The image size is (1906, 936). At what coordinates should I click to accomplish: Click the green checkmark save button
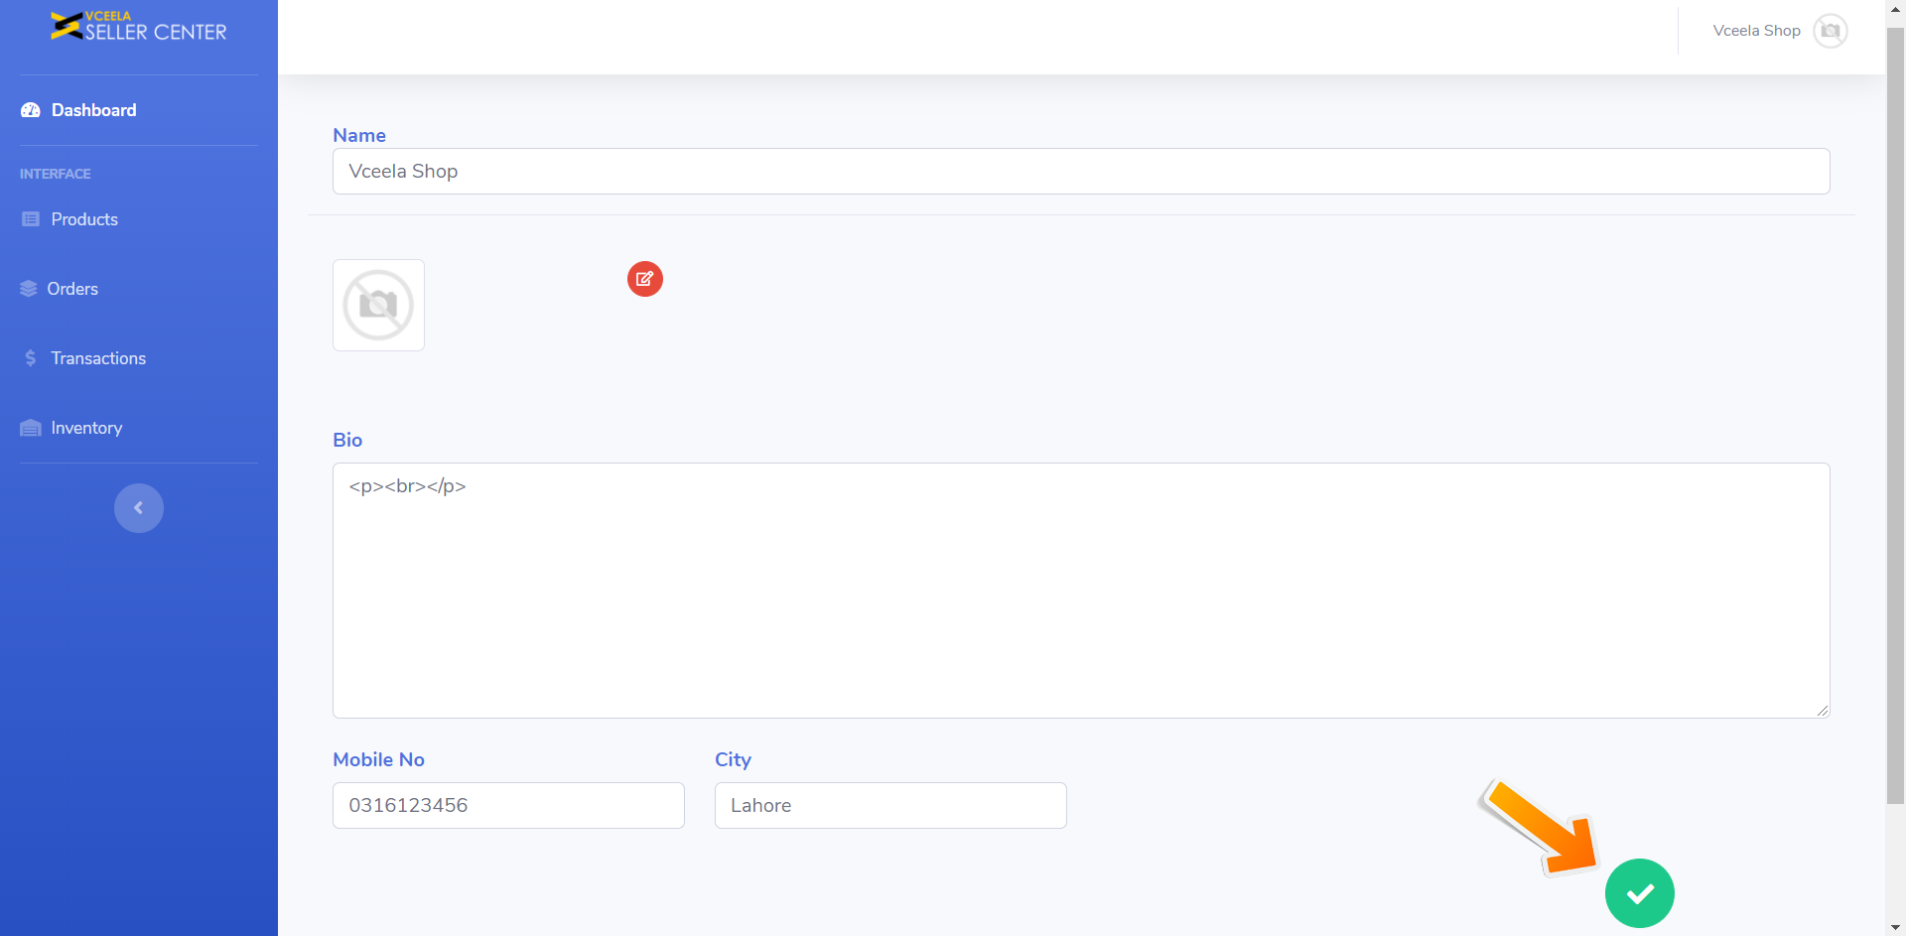pos(1639,893)
